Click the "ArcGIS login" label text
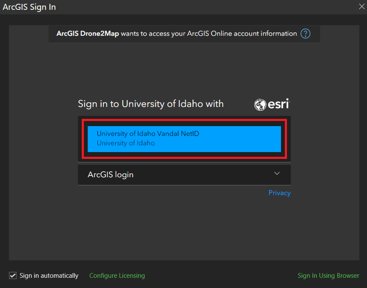367x288 pixels. pyautogui.click(x=111, y=175)
